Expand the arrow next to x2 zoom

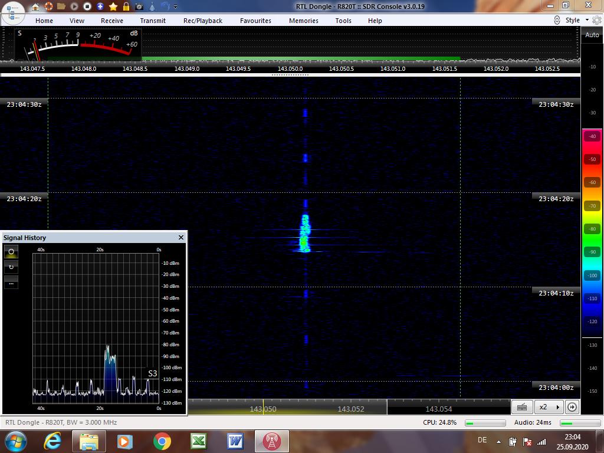(558, 407)
